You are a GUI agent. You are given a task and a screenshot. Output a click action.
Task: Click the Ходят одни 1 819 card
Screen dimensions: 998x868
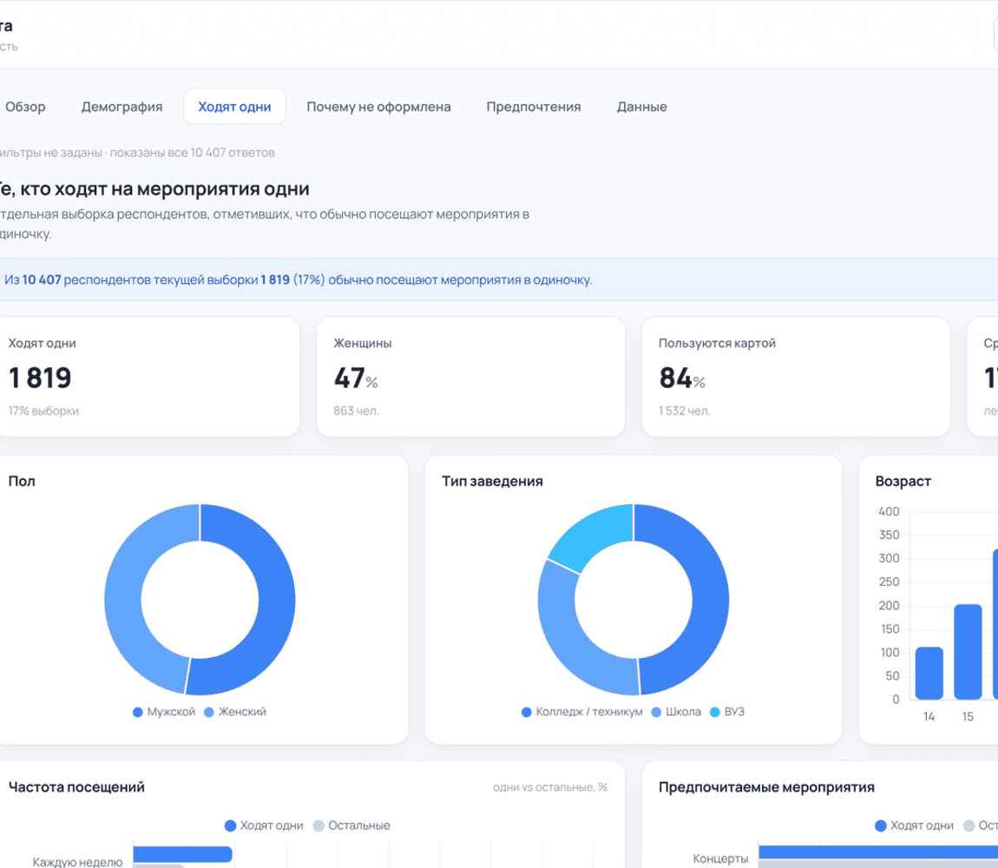(x=148, y=377)
